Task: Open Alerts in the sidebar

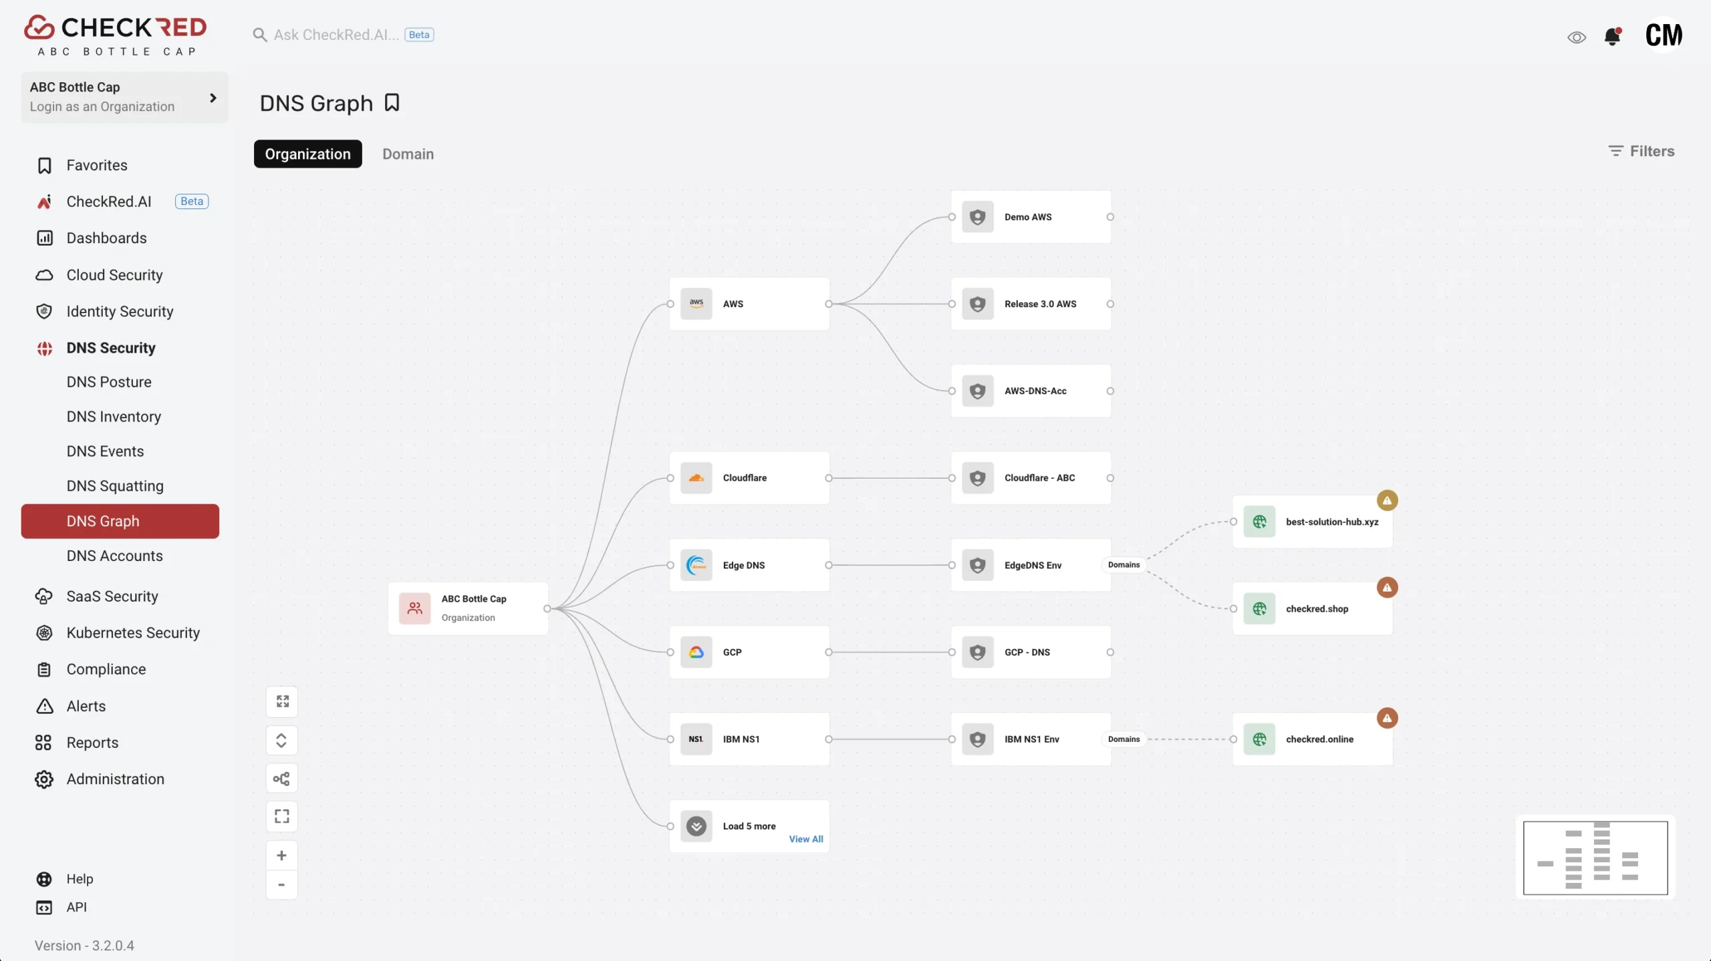Action: [86, 707]
